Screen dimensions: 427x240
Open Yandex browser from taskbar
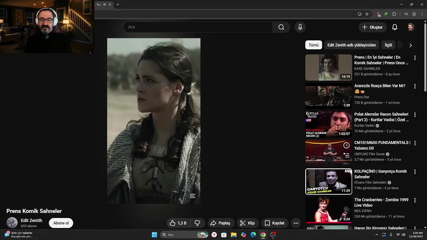point(214,235)
